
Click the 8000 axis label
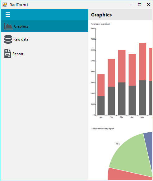(93, 29)
